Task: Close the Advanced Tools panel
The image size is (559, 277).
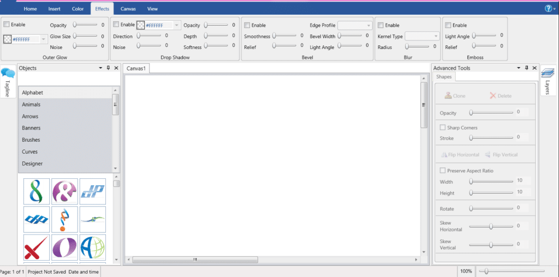Action: pos(534,68)
